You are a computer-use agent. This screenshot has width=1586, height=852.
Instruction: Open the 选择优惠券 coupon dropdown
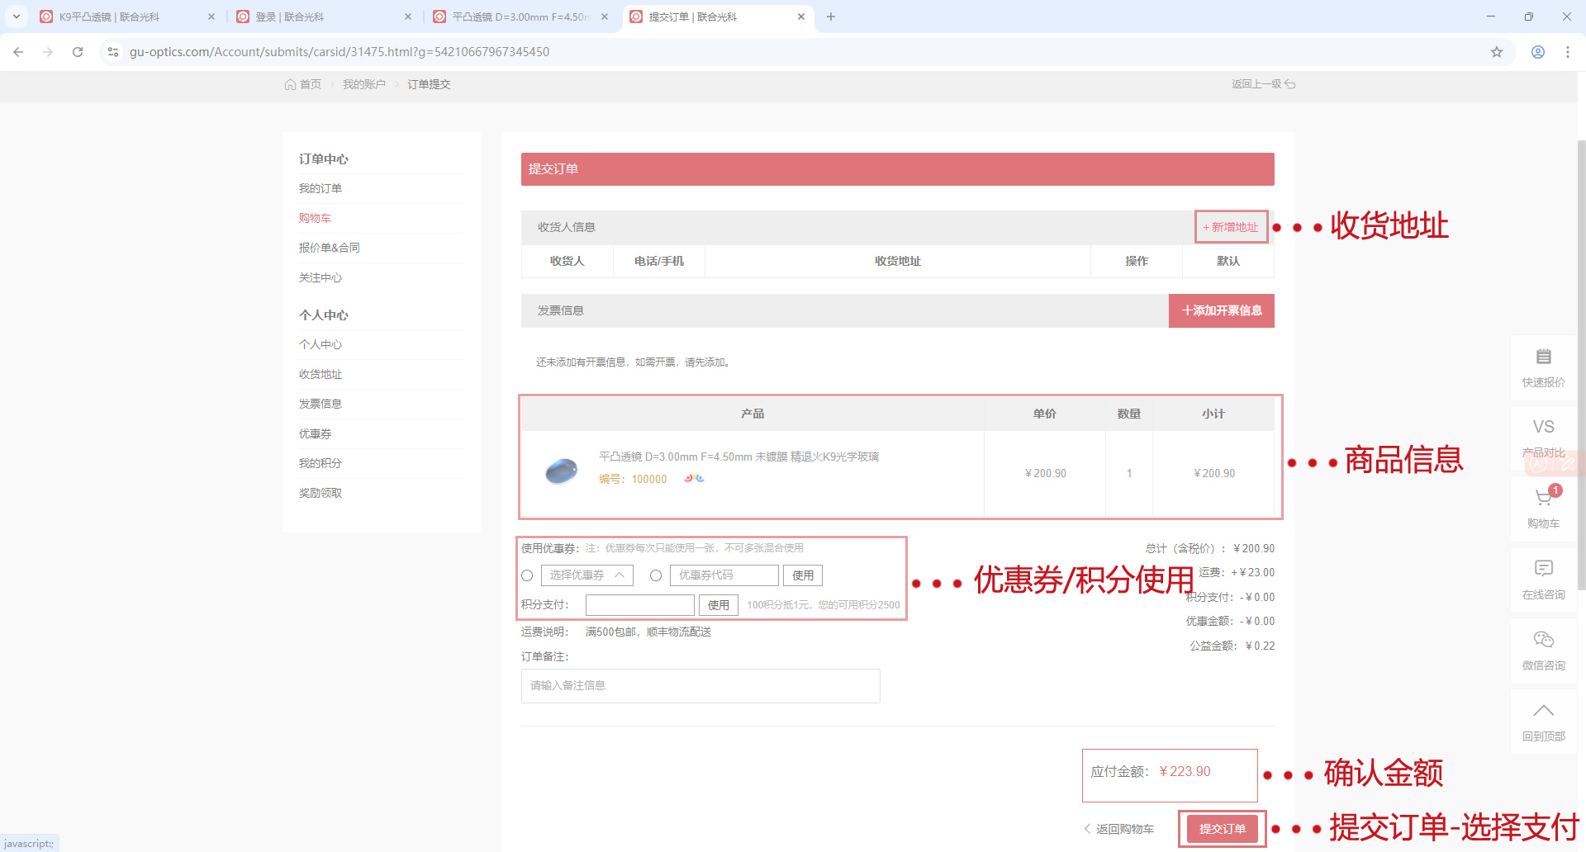(586, 575)
